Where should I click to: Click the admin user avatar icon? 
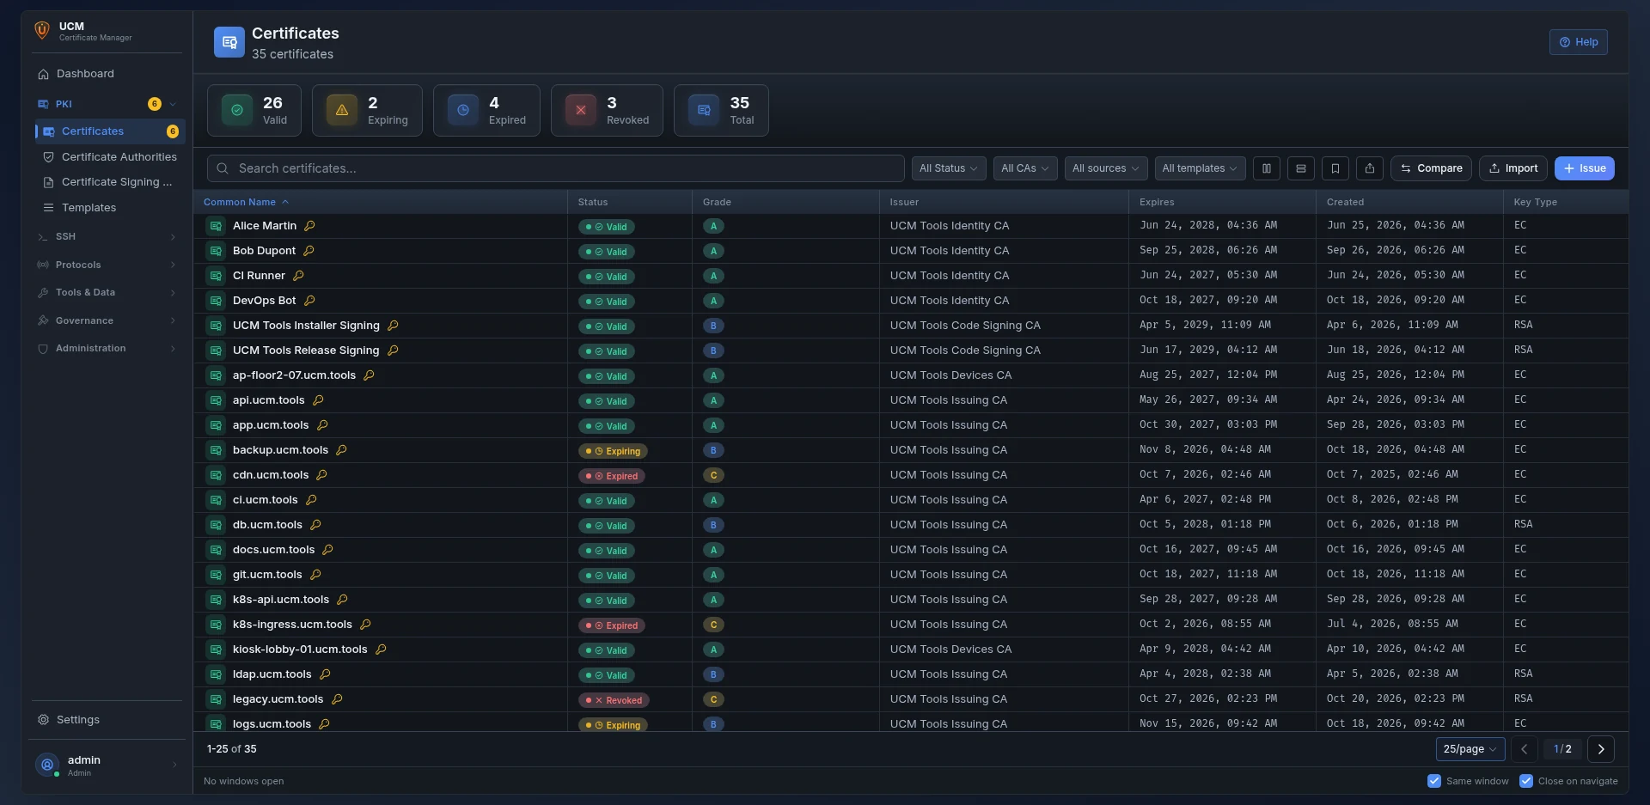(47, 765)
